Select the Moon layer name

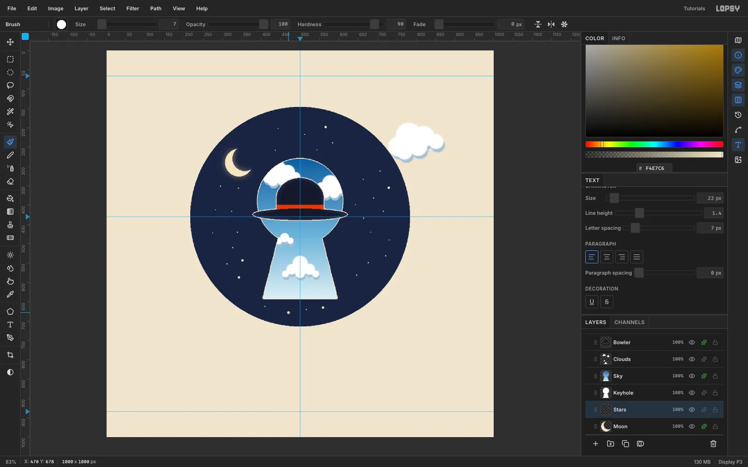[x=620, y=426]
